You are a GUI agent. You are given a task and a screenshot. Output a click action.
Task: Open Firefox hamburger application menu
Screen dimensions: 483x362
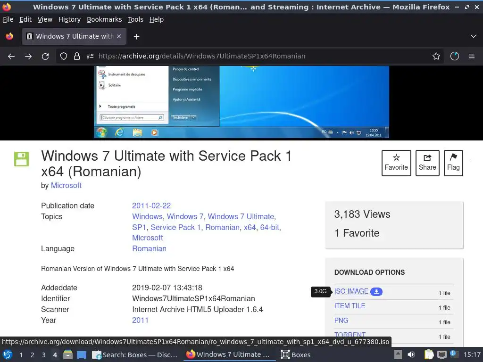[x=472, y=56]
